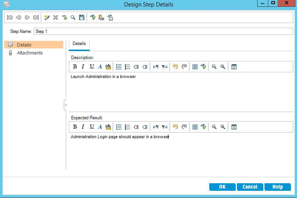Toggle Italic in the Expected Result toolbar

click(83, 127)
